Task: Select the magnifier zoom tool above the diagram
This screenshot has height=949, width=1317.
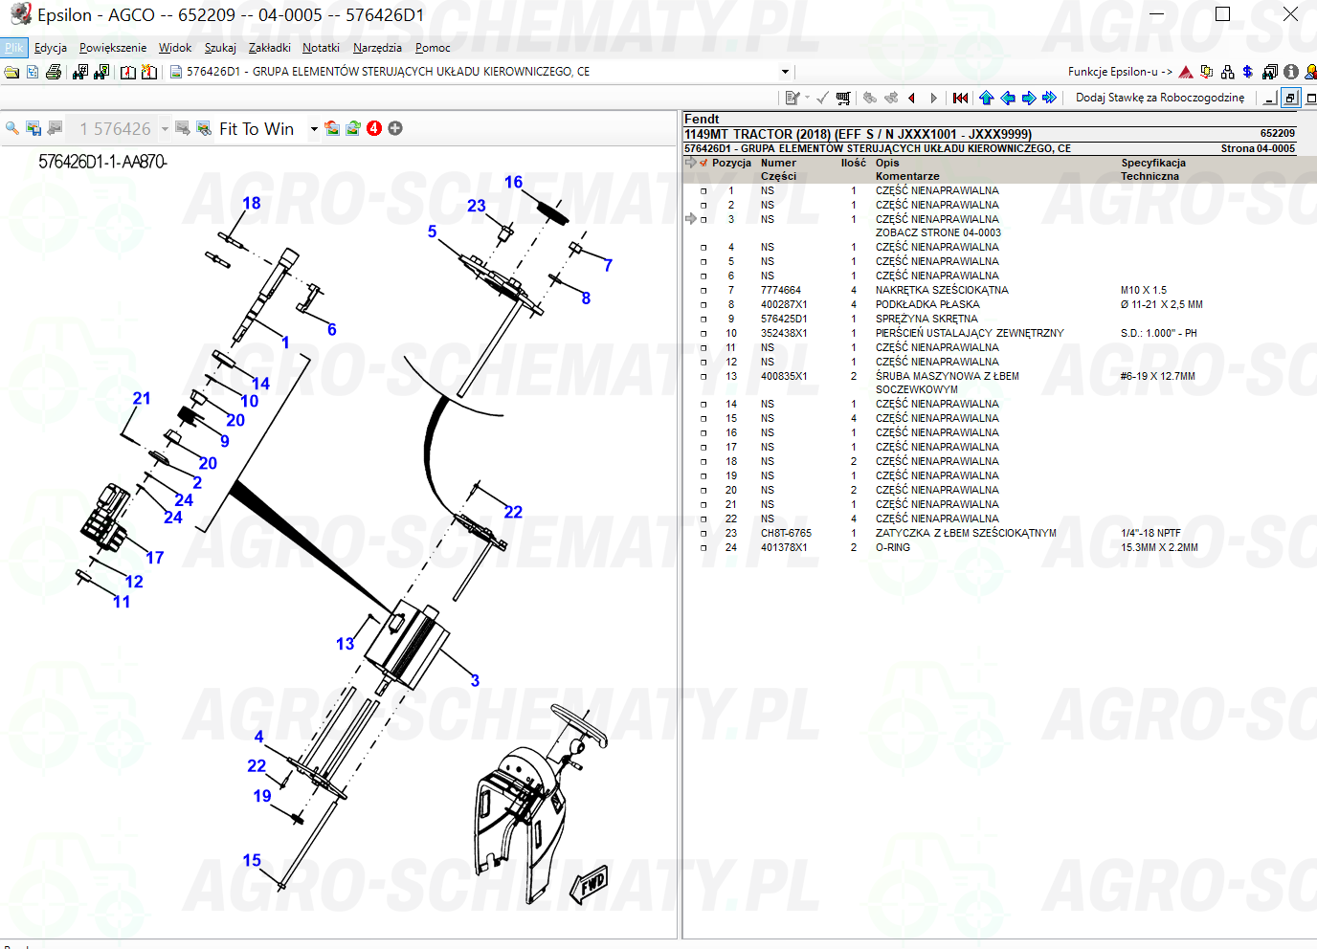Action: pyautogui.click(x=12, y=128)
